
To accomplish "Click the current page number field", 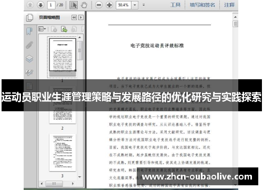I will (x=51, y=5).
